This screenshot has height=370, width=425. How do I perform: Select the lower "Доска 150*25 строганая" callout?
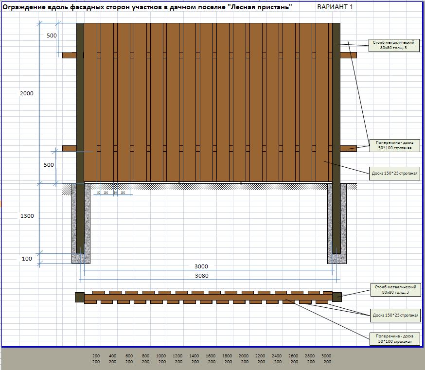pyautogui.click(x=394, y=315)
